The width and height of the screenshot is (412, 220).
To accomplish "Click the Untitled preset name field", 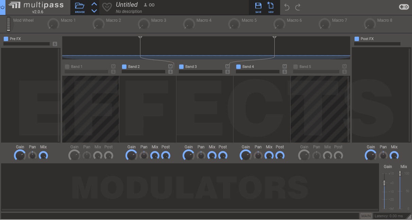I will 127,4.
